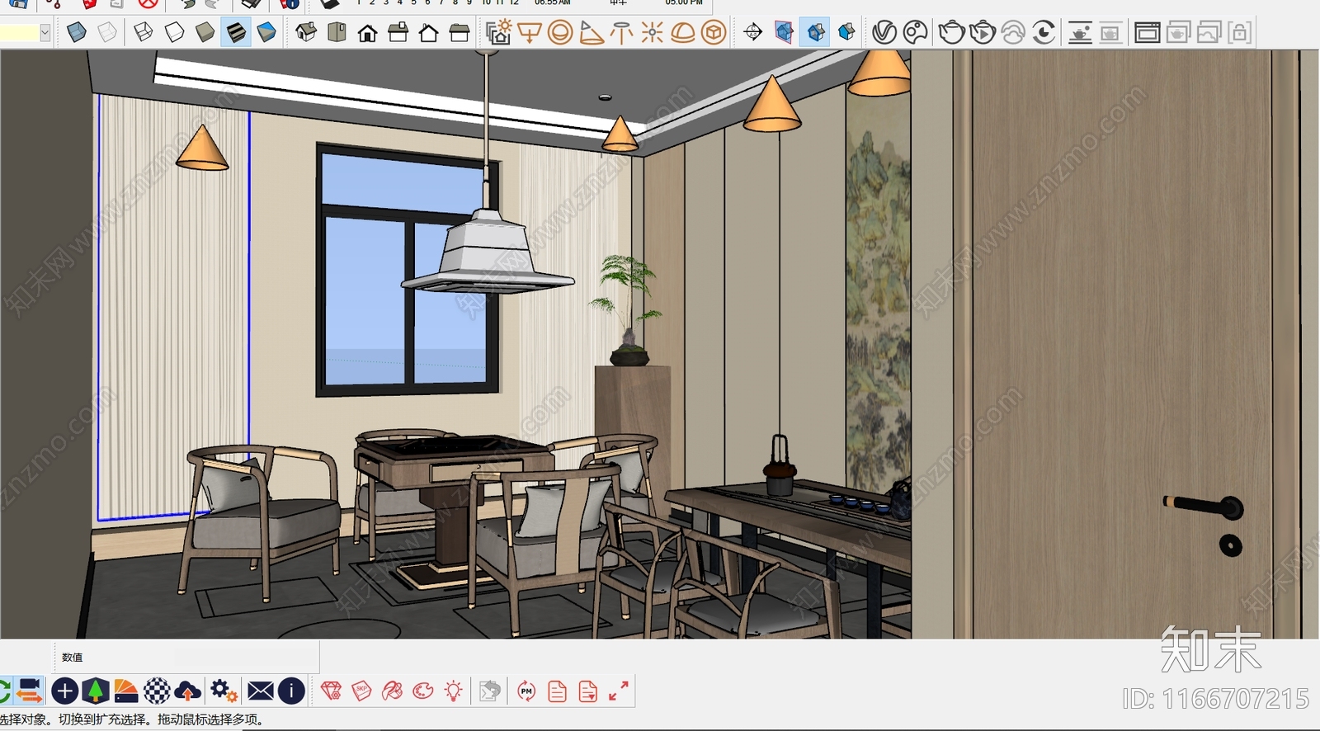This screenshot has width=1320, height=731.
Task: Click the envelope mail icon
Action: [260, 691]
